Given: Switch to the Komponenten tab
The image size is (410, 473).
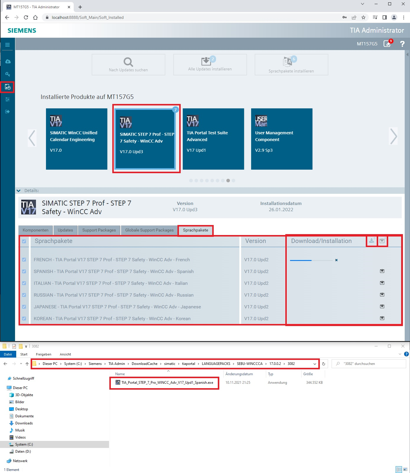Looking at the screenshot, I should click(x=36, y=230).
